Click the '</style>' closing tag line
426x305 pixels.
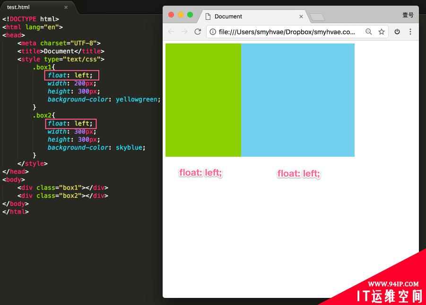33,164
